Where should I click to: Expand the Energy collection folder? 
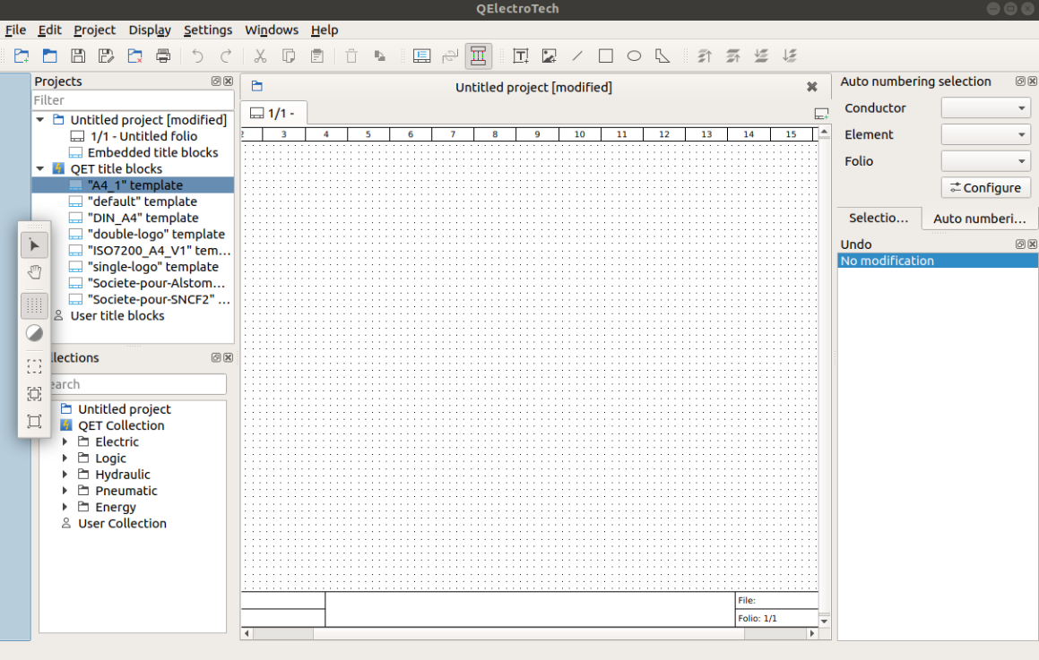[65, 507]
